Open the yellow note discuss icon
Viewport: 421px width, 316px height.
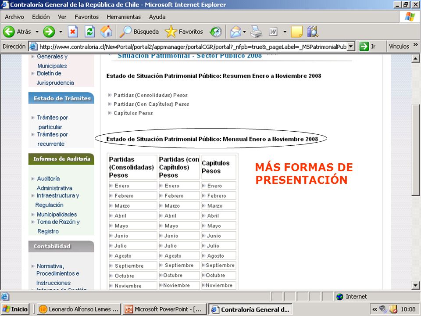(x=296, y=32)
